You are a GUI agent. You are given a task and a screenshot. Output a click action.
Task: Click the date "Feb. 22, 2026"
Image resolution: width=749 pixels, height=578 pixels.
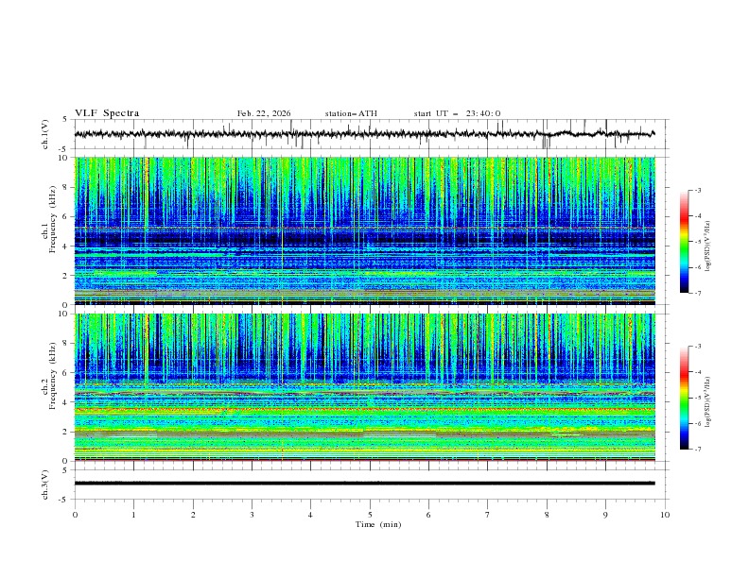264,113
